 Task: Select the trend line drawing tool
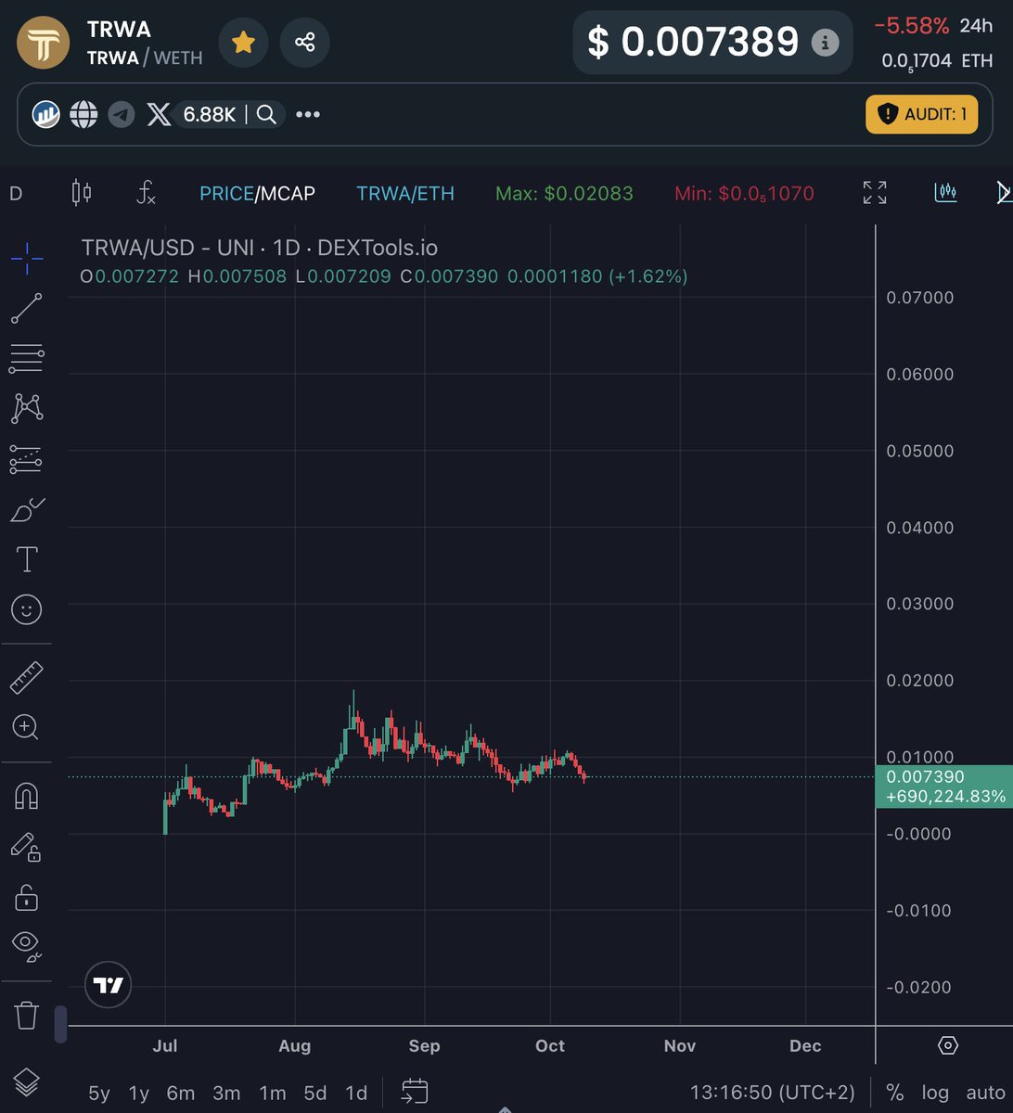tap(26, 306)
